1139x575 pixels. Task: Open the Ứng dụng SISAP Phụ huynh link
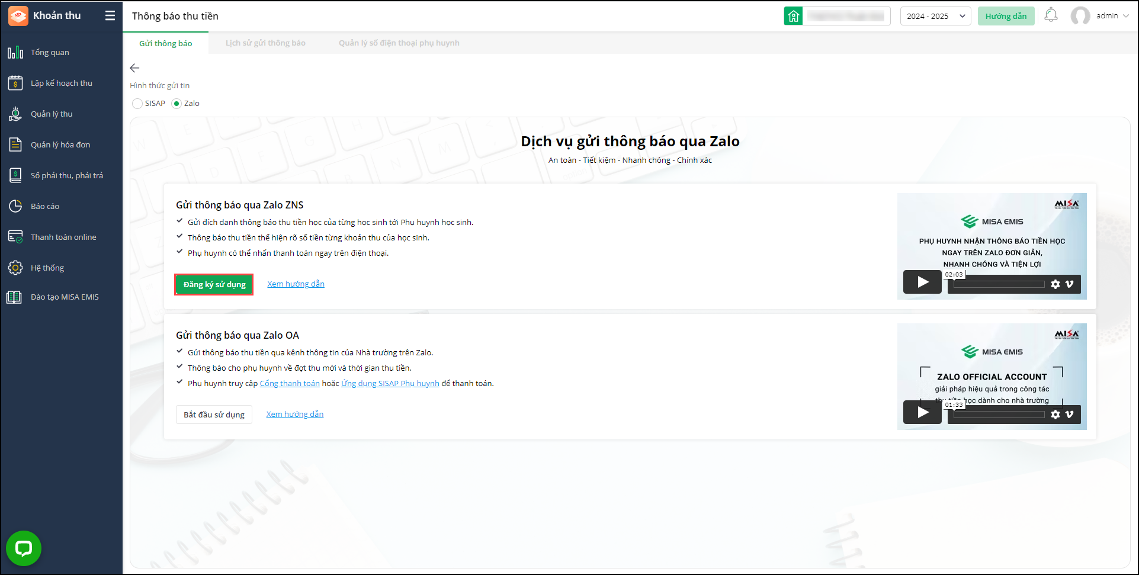click(390, 384)
